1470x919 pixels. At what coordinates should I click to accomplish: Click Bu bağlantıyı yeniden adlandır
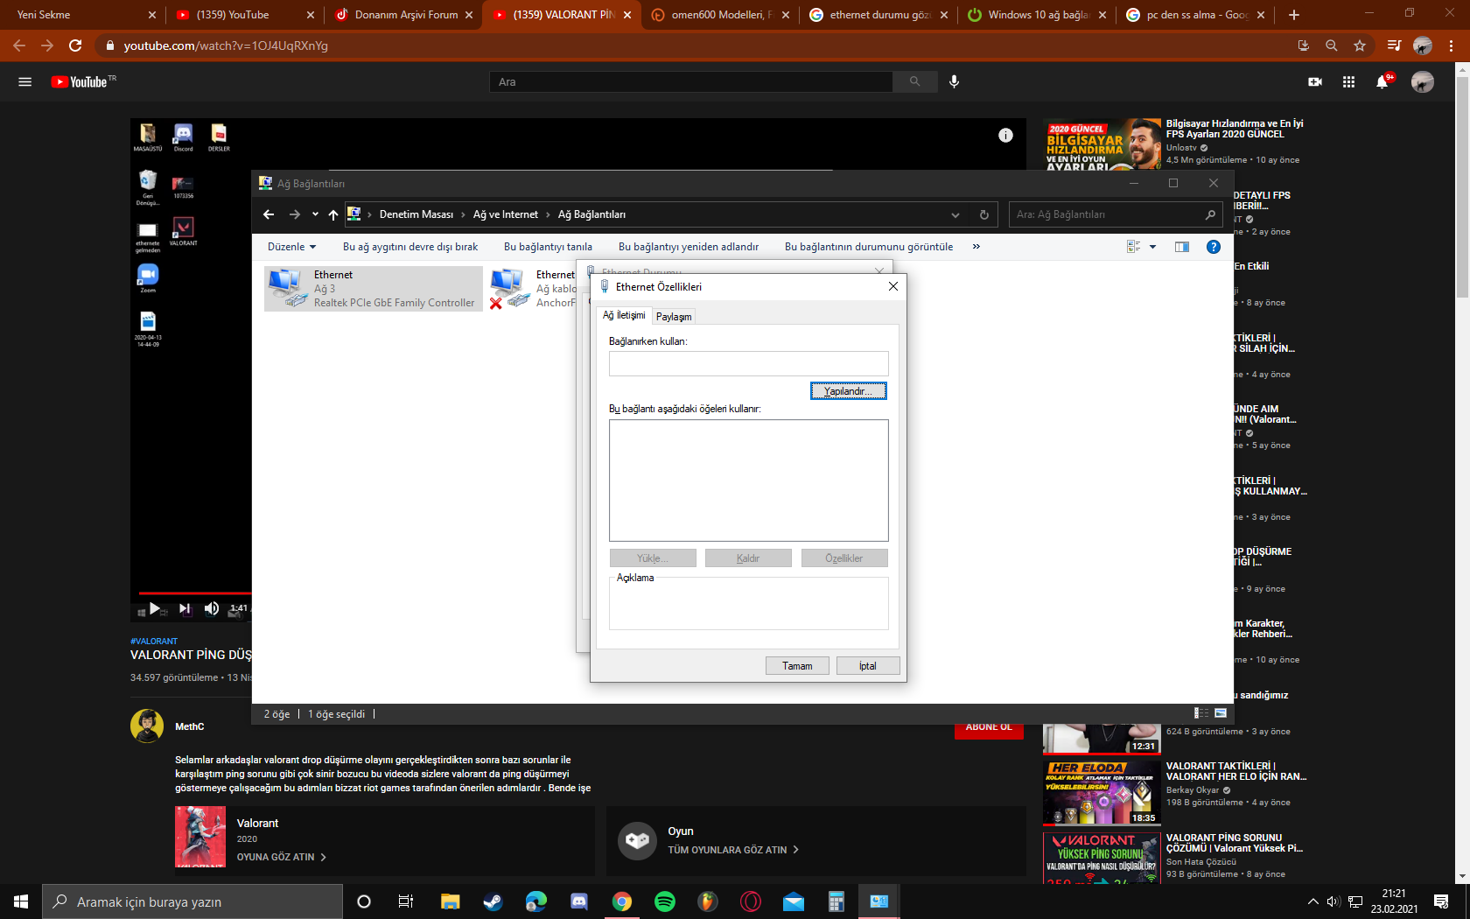[689, 247]
